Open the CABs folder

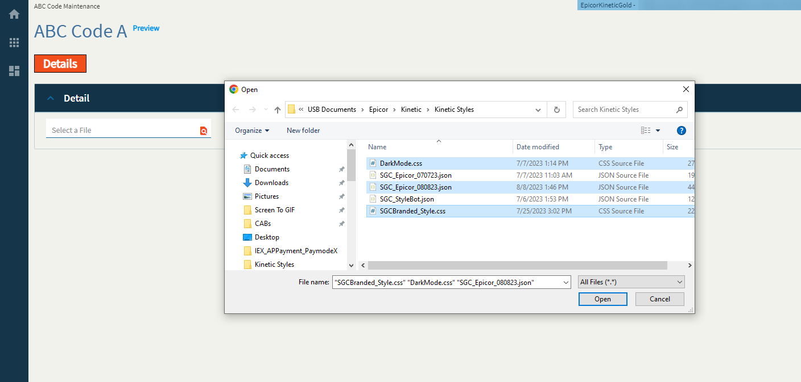click(x=263, y=224)
